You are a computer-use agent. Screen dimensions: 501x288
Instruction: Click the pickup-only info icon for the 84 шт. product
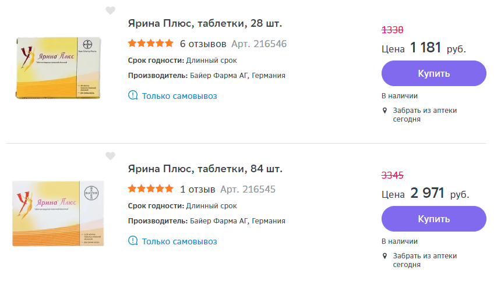(x=133, y=241)
